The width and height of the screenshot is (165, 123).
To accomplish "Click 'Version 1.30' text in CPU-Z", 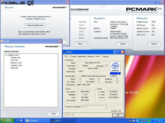I will coord(116,111).
